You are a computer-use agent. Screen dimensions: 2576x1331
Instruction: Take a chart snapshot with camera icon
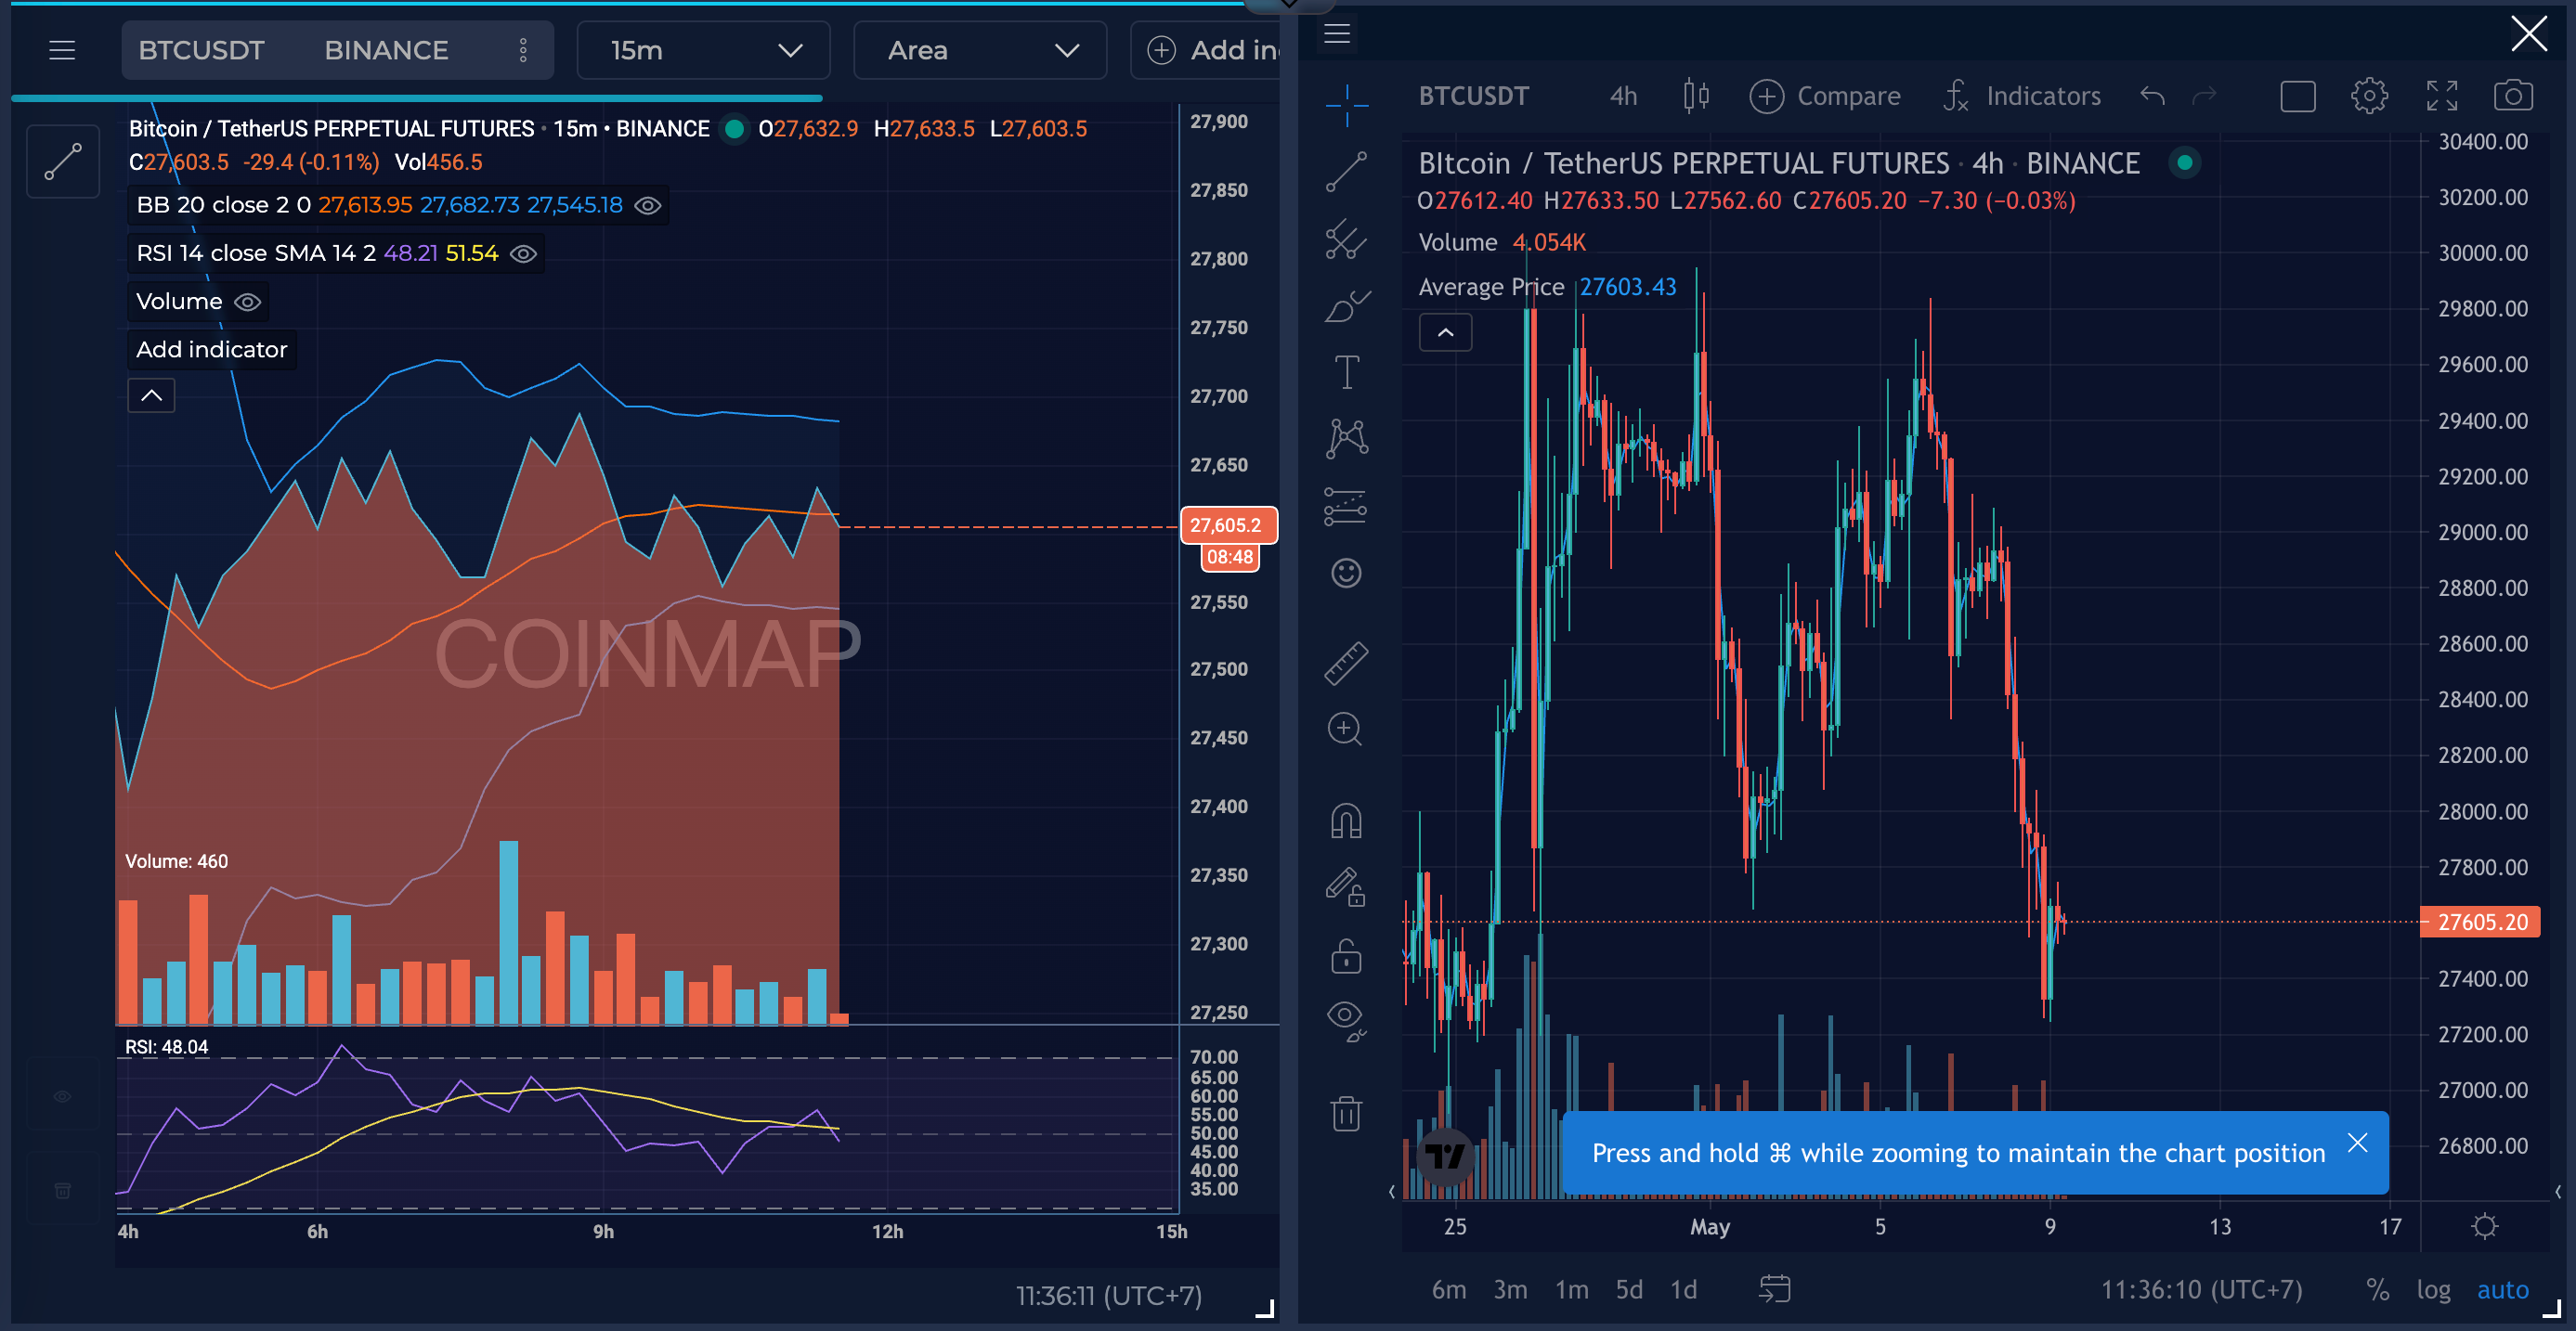click(x=2512, y=96)
